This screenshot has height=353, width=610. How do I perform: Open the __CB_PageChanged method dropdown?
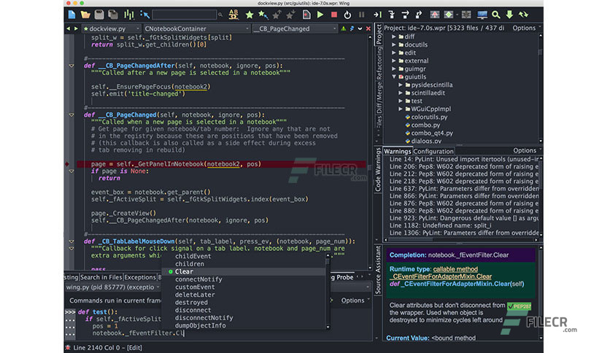click(295, 28)
